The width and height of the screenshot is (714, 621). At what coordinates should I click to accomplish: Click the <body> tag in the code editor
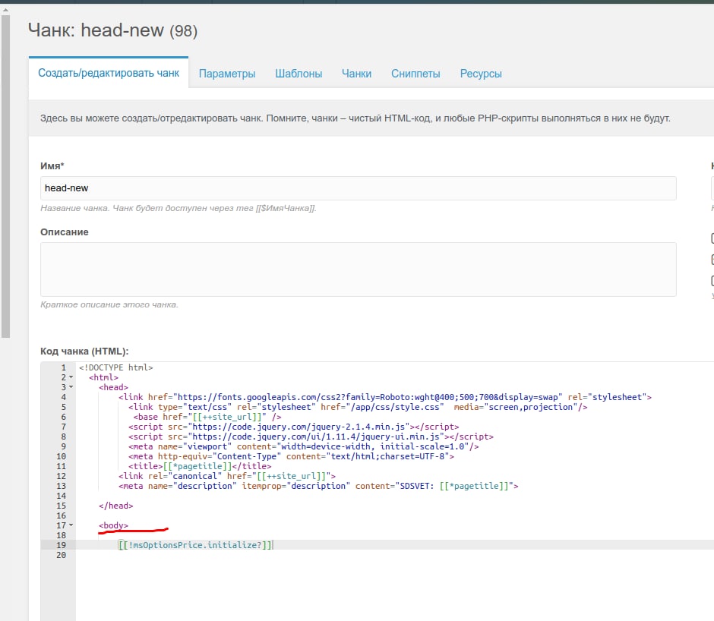click(113, 525)
